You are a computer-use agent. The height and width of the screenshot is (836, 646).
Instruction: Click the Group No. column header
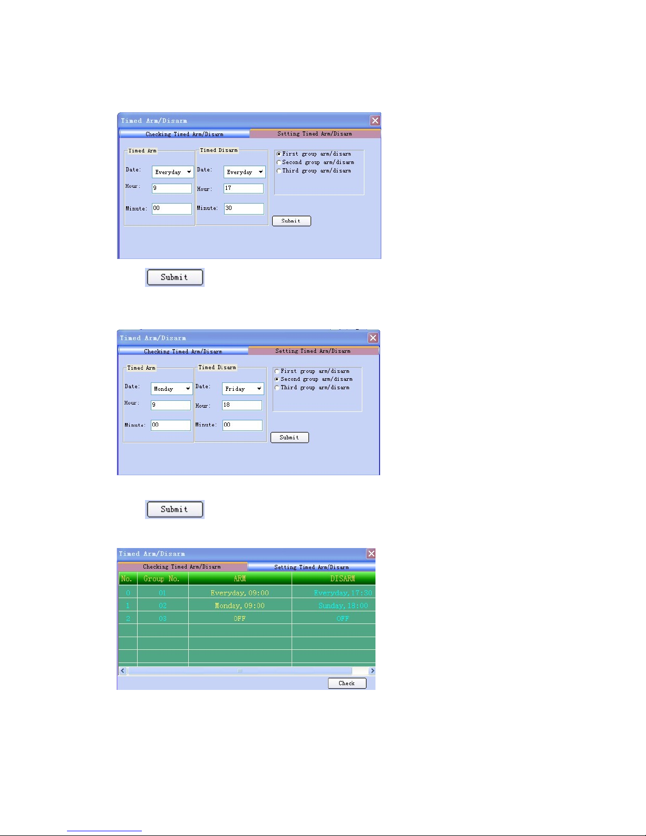[x=162, y=579]
